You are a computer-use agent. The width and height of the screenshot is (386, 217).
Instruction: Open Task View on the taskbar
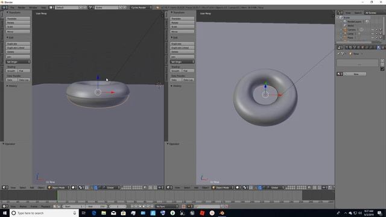coord(83,213)
